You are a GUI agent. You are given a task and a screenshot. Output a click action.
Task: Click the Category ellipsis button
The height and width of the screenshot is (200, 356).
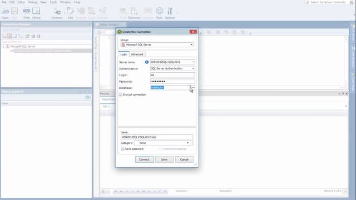coord(191,143)
